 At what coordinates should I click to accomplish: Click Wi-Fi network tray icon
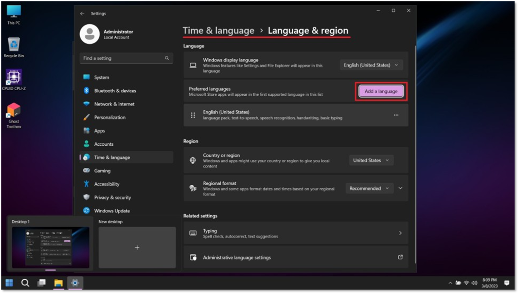click(467, 283)
